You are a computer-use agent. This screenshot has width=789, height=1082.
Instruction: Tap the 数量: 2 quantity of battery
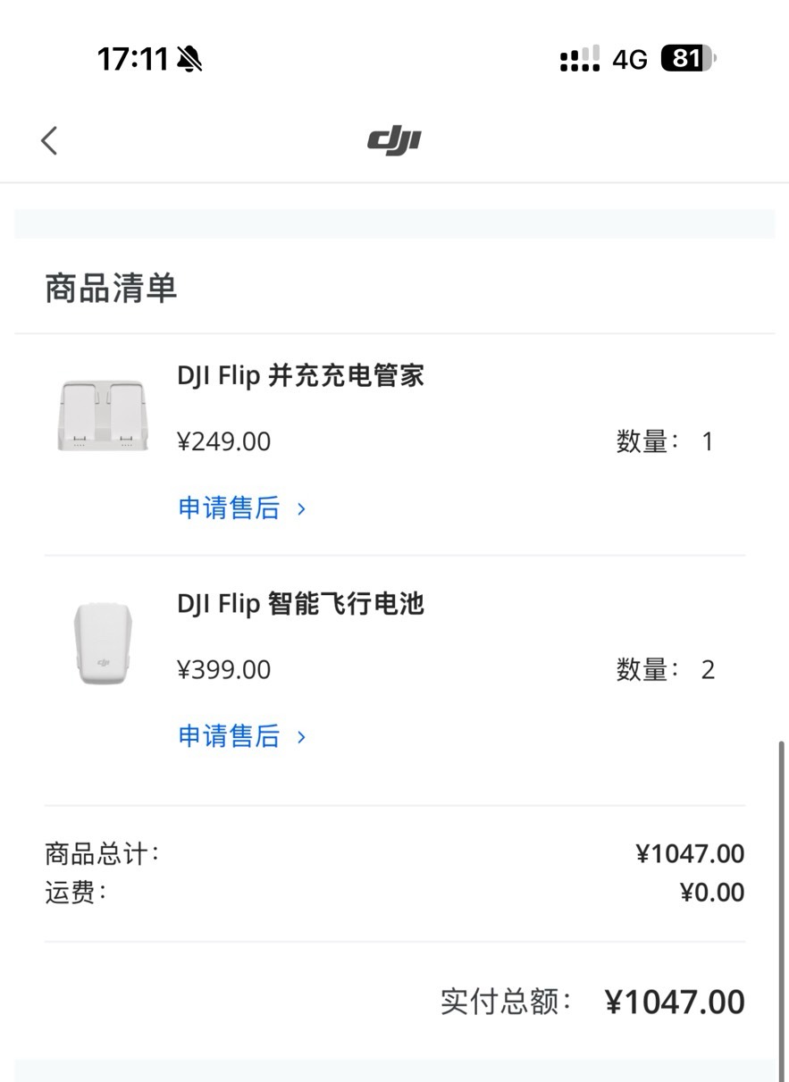666,669
